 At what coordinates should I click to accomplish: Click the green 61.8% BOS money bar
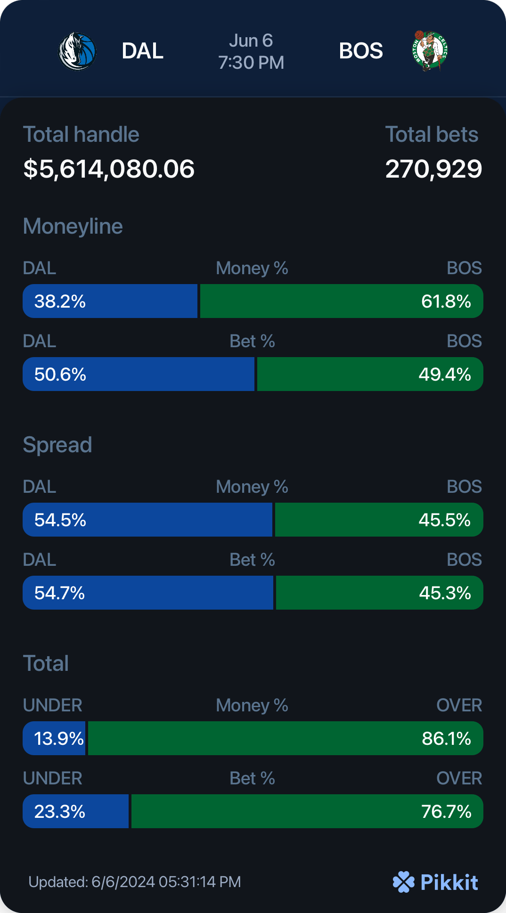[x=342, y=301]
